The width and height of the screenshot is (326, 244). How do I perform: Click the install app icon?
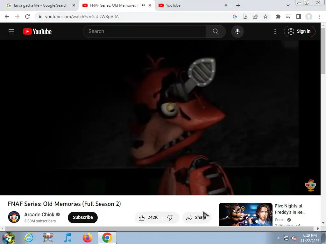pos(245,17)
